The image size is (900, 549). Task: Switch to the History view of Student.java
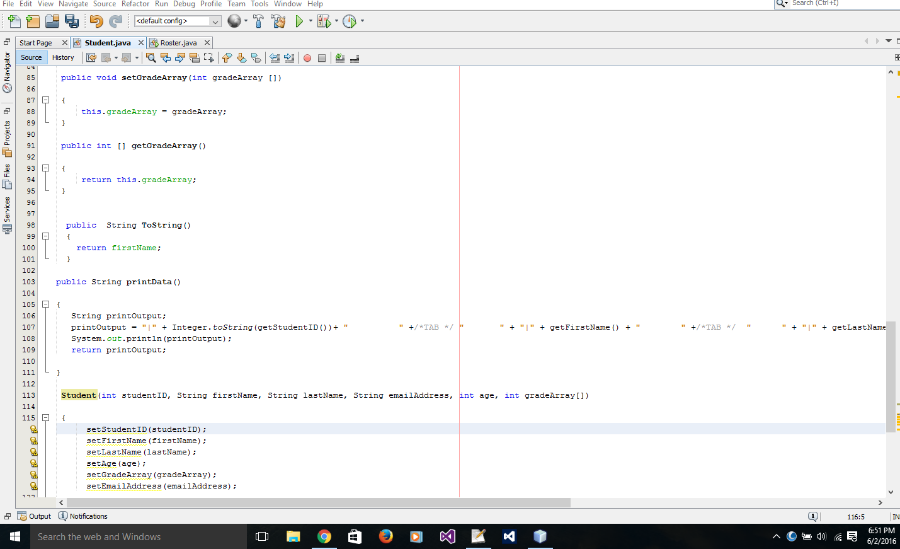coord(64,57)
